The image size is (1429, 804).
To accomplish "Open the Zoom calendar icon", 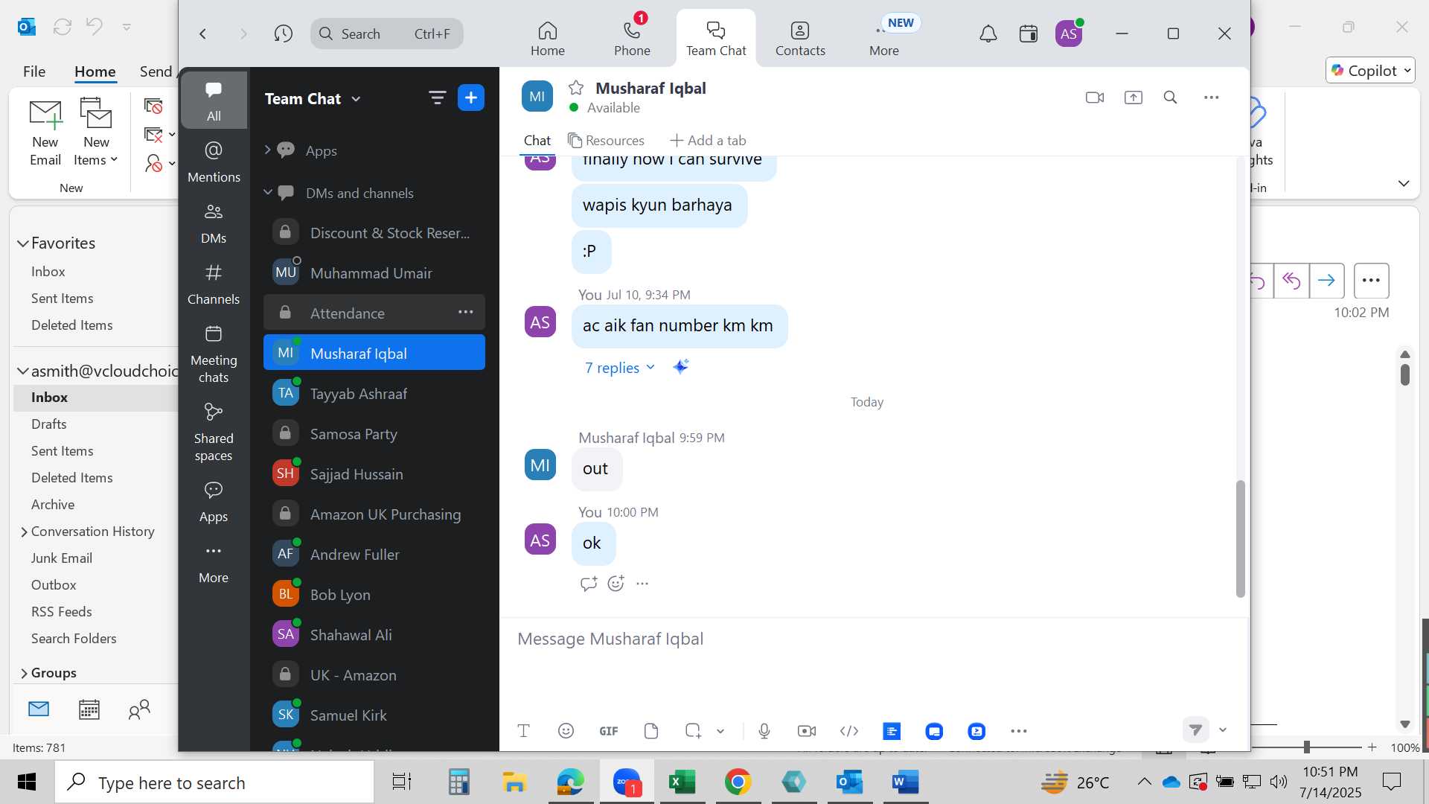I will click(x=1029, y=33).
